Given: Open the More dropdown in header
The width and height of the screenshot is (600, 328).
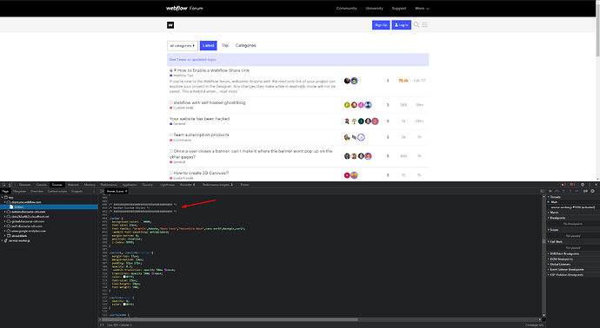Looking at the screenshot, I should click(422, 8).
